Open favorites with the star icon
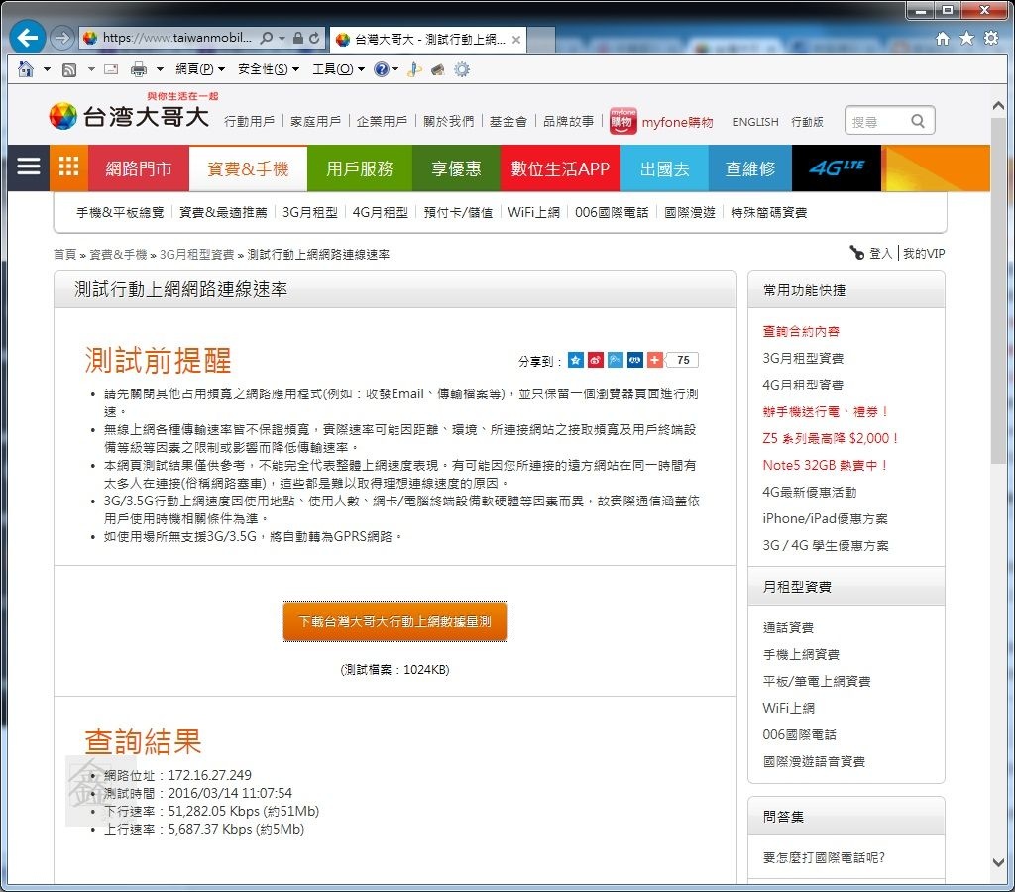The height and width of the screenshot is (892, 1015). [x=966, y=39]
